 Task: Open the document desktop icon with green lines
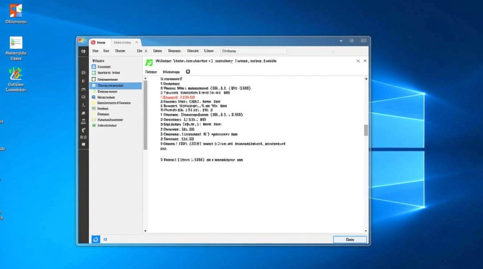click(16, 43)
